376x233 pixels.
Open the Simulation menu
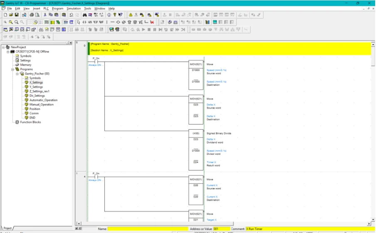pos(74,8)
